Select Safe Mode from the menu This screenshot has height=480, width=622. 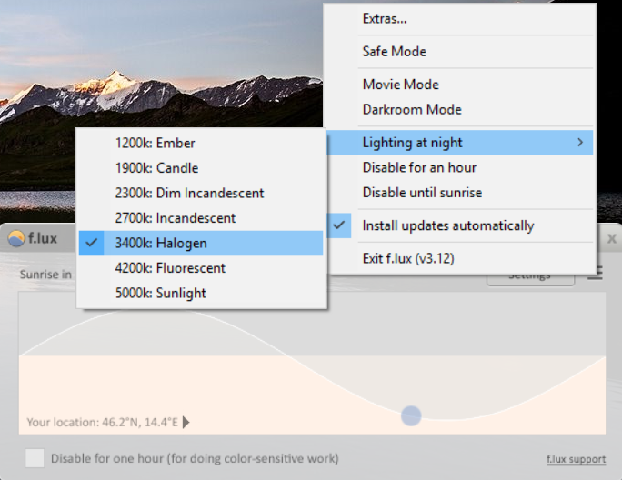tap(460, 52)
